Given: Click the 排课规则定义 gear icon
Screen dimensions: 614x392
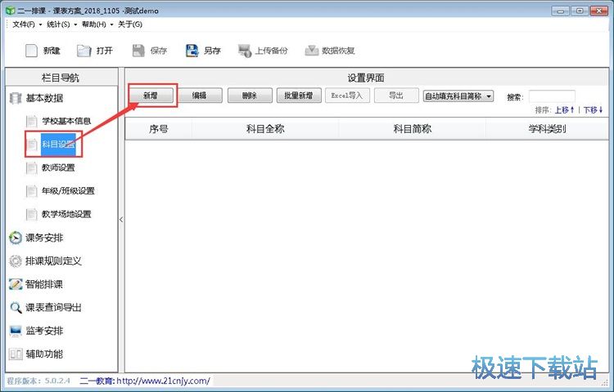Looking at the screenshot, I should tap(16, 261).
